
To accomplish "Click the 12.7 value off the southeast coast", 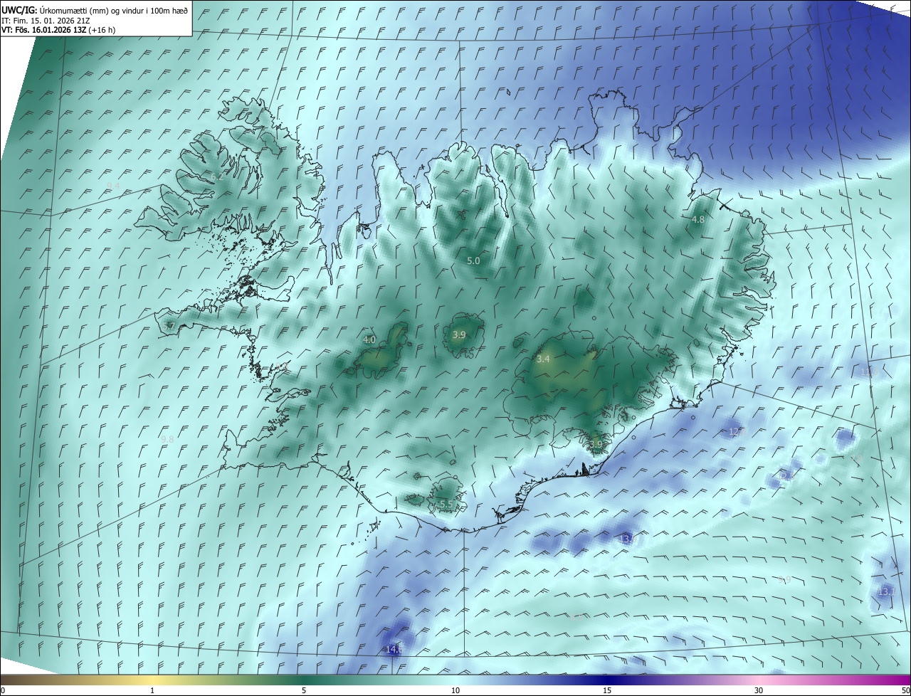I will click(x=737, y=432).
